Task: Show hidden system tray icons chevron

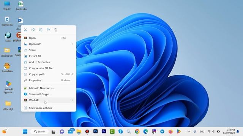Action: pos(189,131)
